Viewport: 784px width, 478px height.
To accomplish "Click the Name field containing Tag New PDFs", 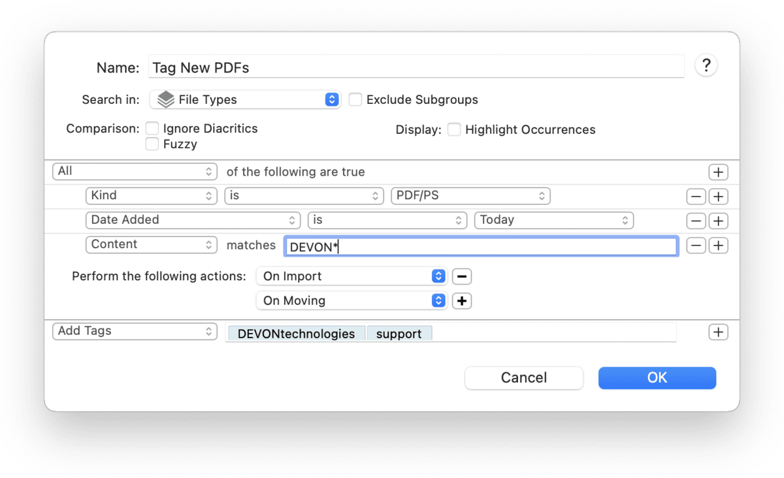I will pos(416,67).
